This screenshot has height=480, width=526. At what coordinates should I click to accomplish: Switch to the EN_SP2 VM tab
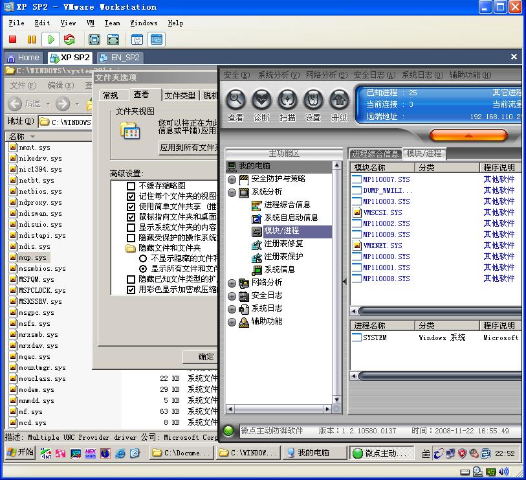120,58
